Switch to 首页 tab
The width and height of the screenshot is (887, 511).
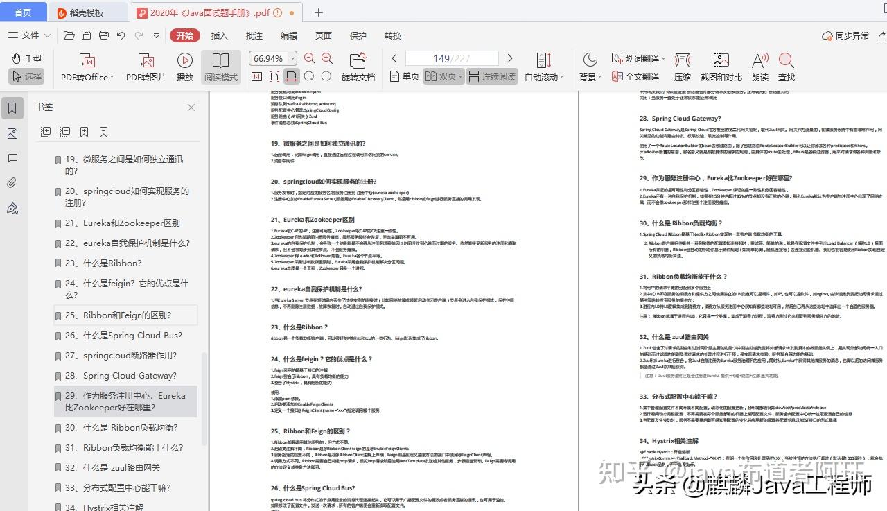point(24,12)
